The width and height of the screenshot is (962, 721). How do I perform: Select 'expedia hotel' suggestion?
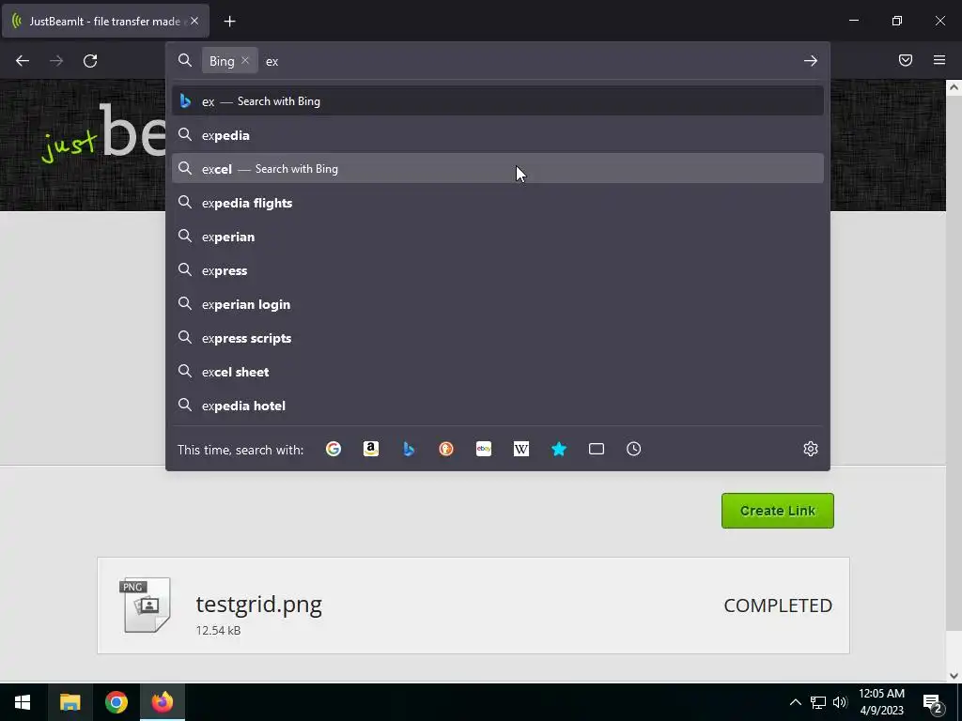point(498,406)
